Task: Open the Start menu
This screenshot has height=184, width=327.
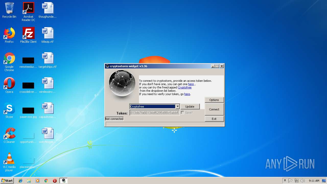Action: point(7,181)
